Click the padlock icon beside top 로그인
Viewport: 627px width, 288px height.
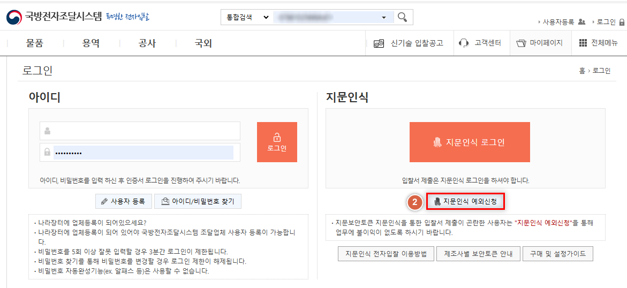[622, 22]
